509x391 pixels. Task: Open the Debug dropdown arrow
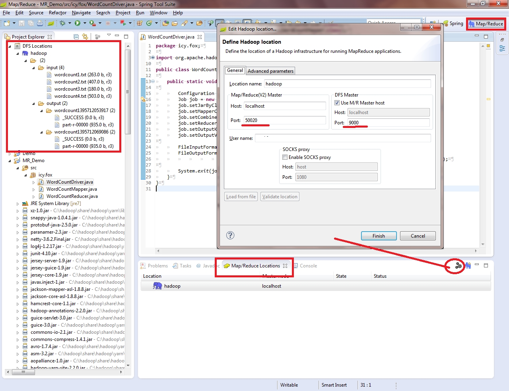70,23
